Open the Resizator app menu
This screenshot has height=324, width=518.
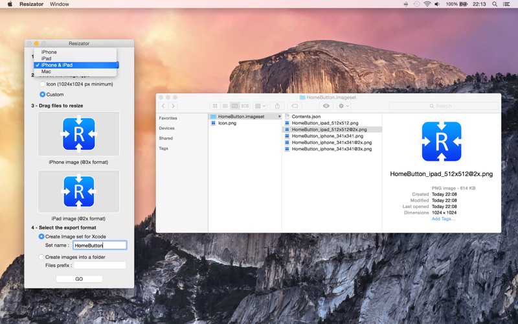[31, 4]
